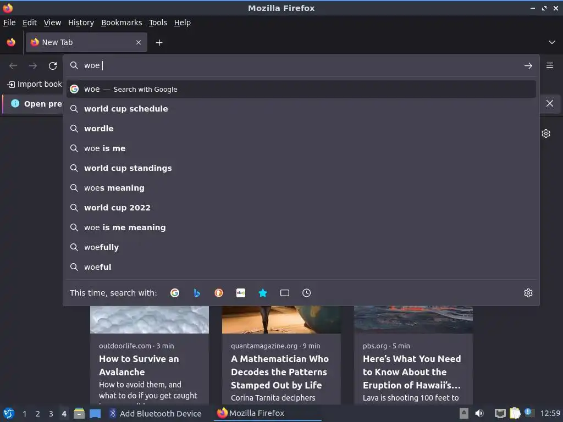The height and width of the screenshot is (422, 563).
Task: Click the network tray icon
Action: [500, 413]
